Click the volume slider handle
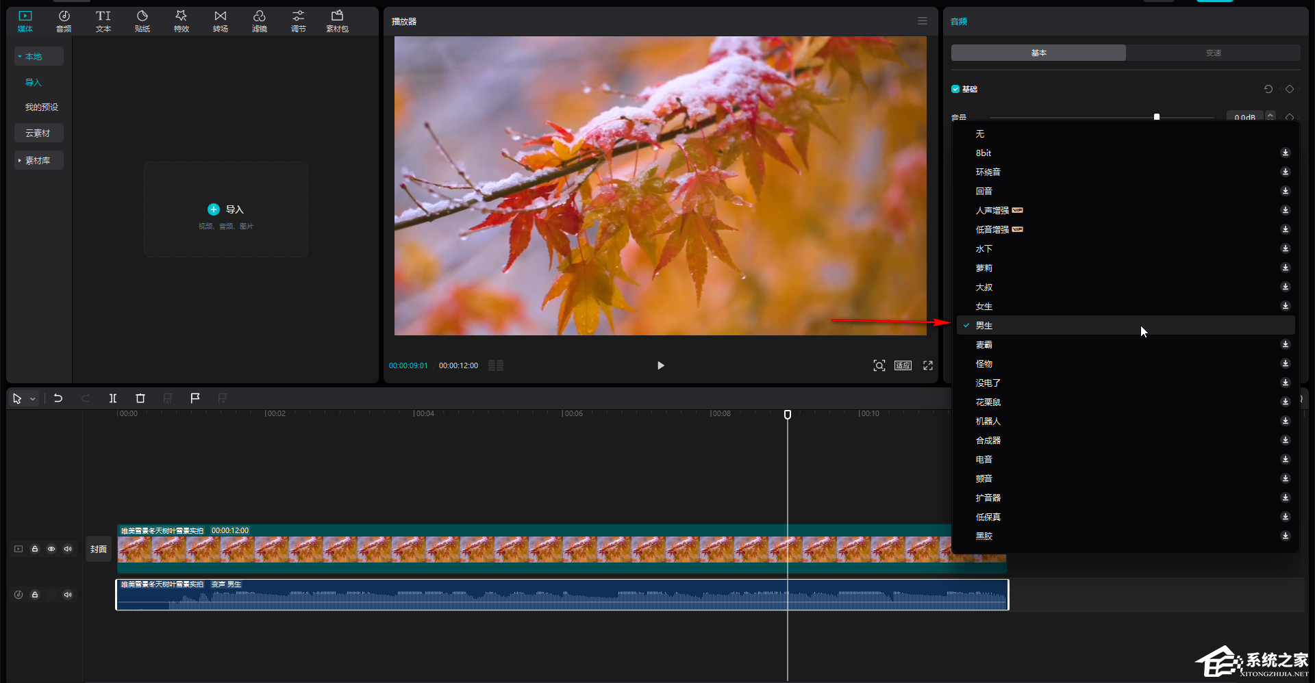1315x683 pixels. (x=1157, y=117)
